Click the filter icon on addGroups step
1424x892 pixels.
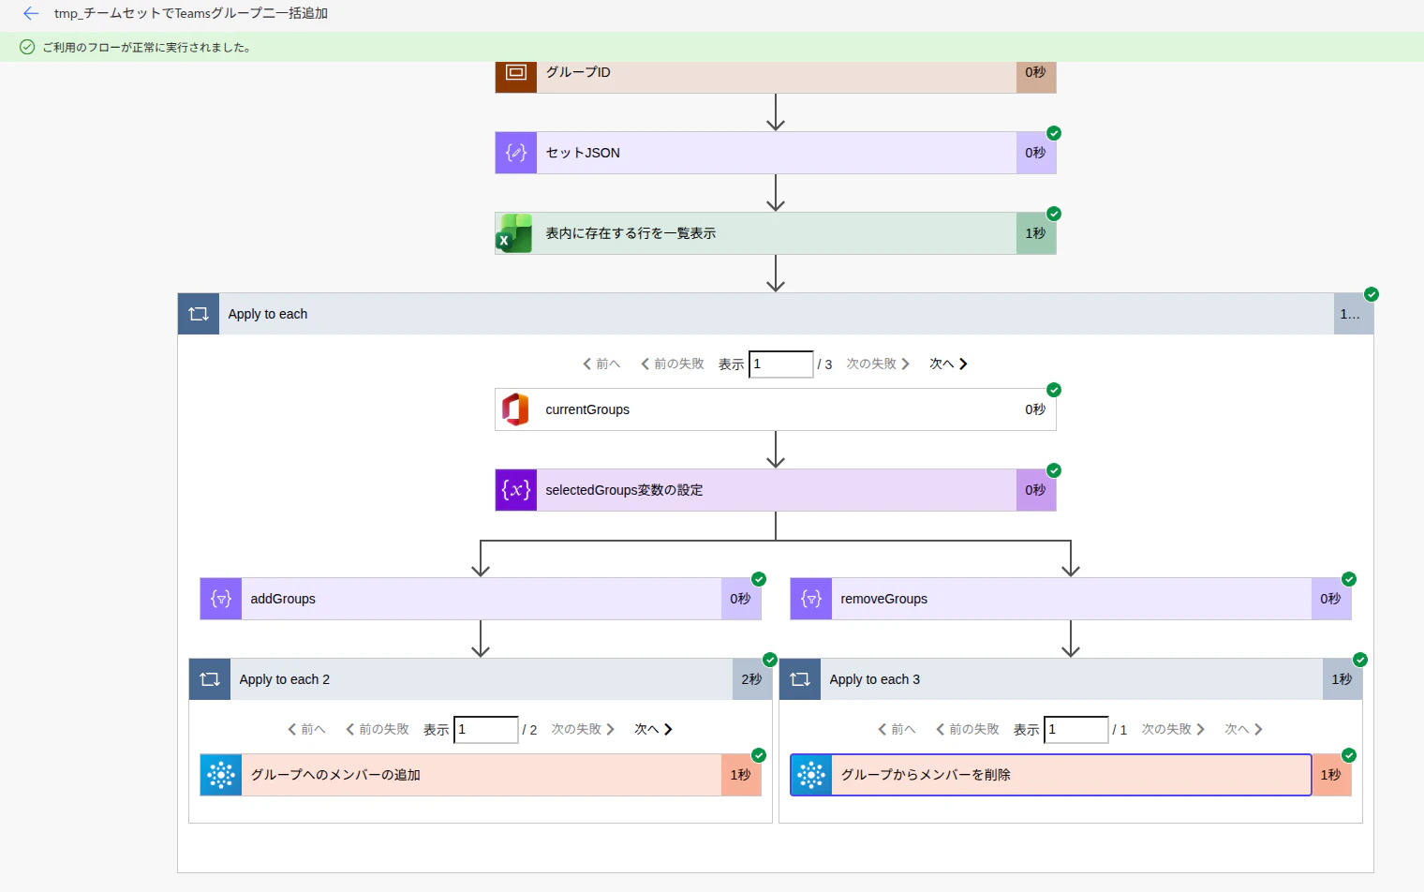click(x=221, y=599)
